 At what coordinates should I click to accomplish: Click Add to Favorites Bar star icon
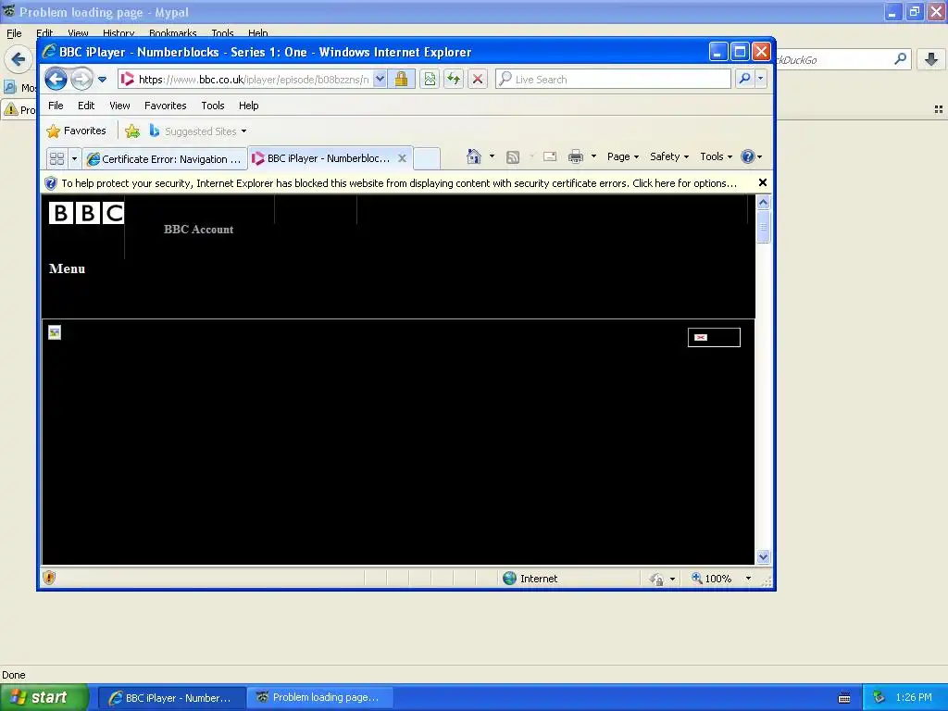(x=132, y=131)
